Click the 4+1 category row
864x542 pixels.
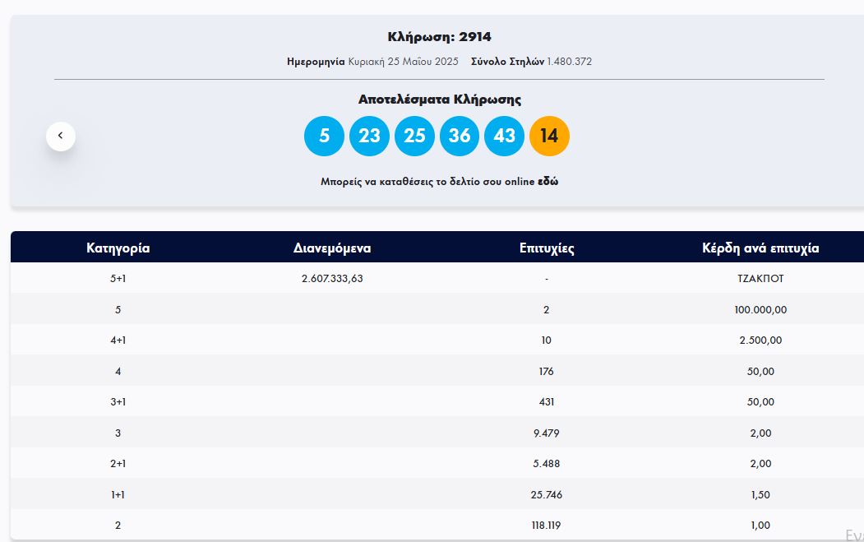click(118, 340)
